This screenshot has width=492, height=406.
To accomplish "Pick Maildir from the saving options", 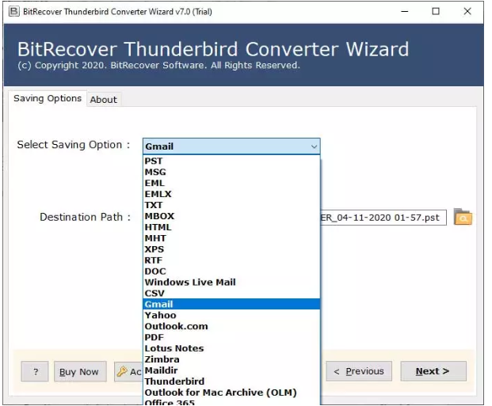I will tap(231, 370).
